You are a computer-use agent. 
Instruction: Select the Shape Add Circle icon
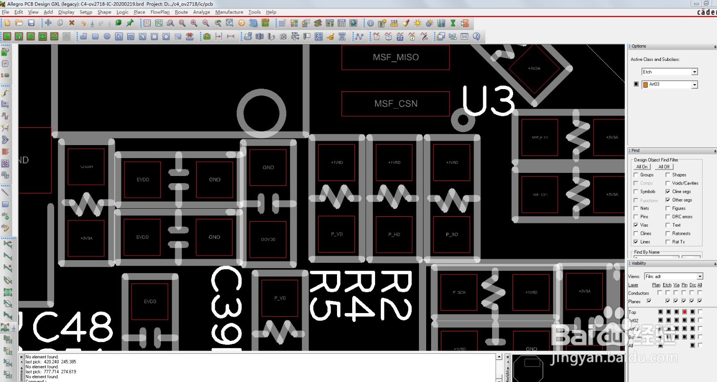tap(107, 36)
